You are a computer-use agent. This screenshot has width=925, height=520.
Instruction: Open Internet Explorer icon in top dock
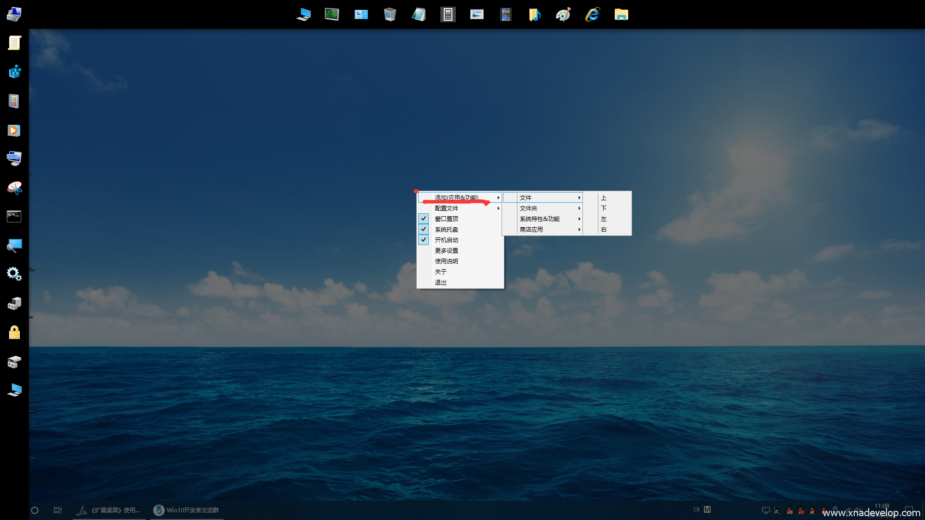point(592,14)
